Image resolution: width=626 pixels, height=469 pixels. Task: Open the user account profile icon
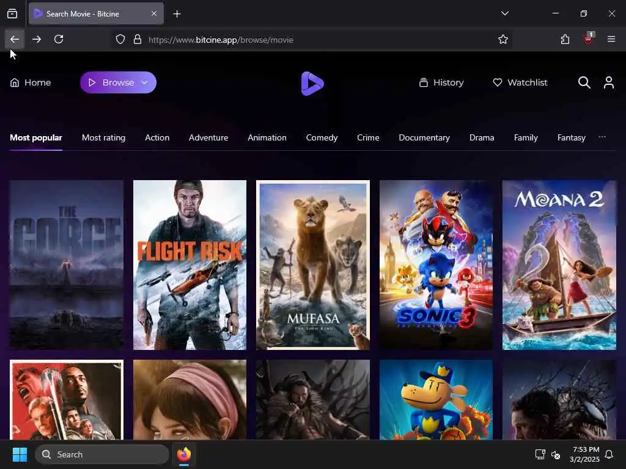[609, 82]
